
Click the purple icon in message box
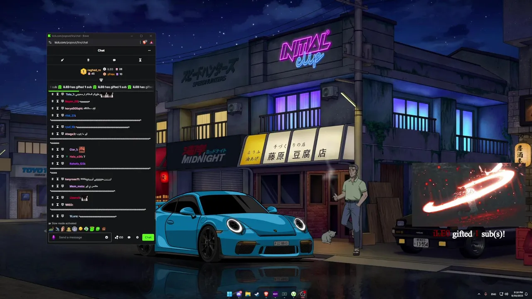point(53,237)
